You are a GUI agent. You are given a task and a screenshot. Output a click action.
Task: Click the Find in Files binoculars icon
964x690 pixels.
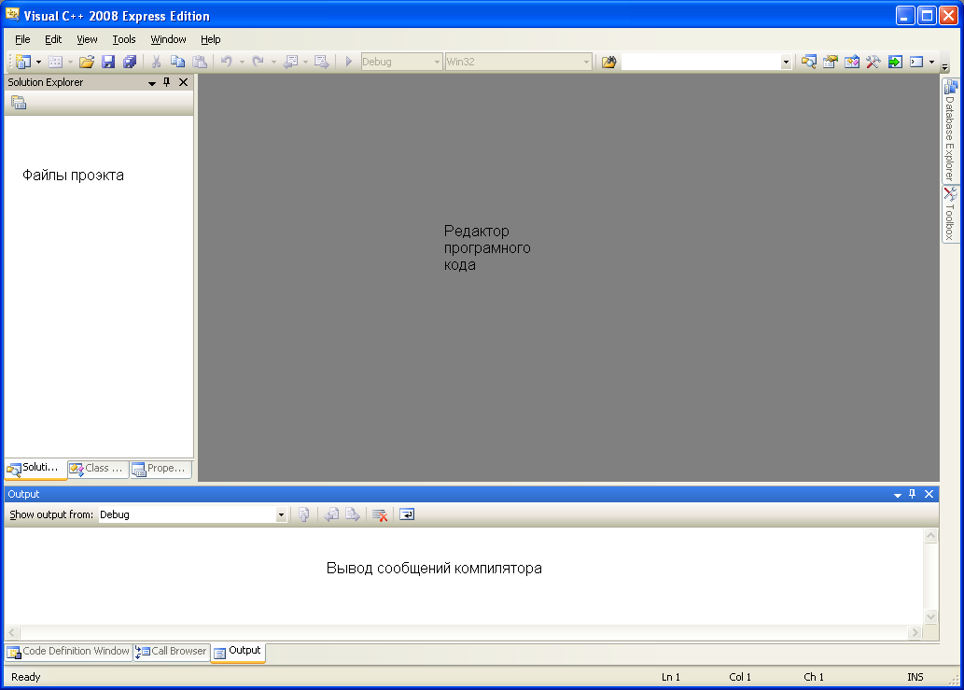tap(608, 62)
